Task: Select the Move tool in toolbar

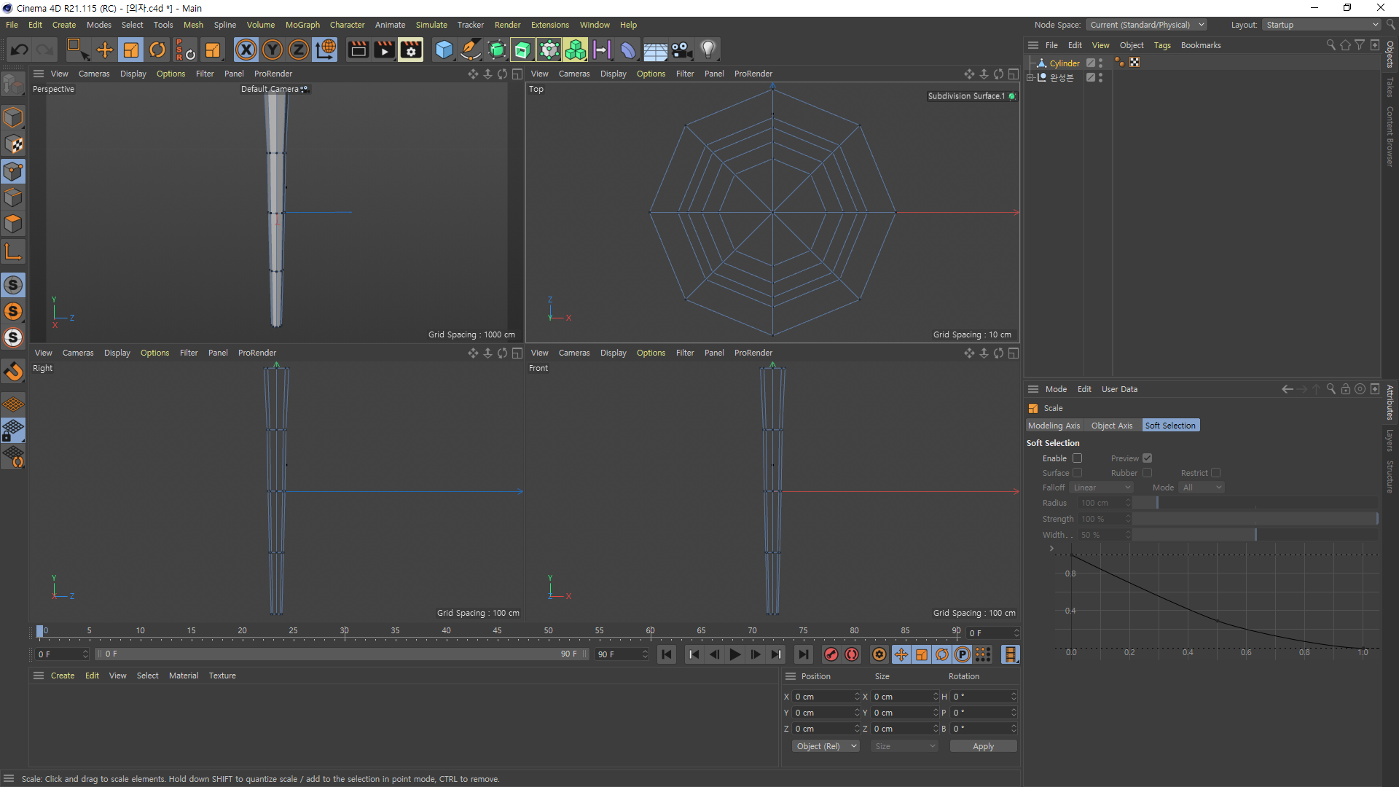Action: pyautogui.click(x=105, y=50)
